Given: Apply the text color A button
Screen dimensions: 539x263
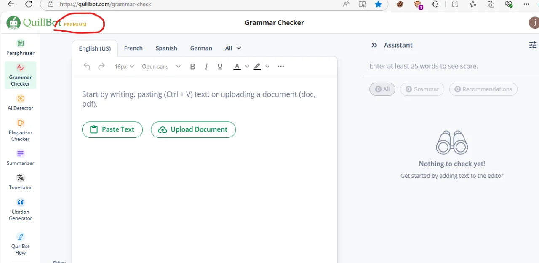Looking at the screenshot, I should 237,67.
